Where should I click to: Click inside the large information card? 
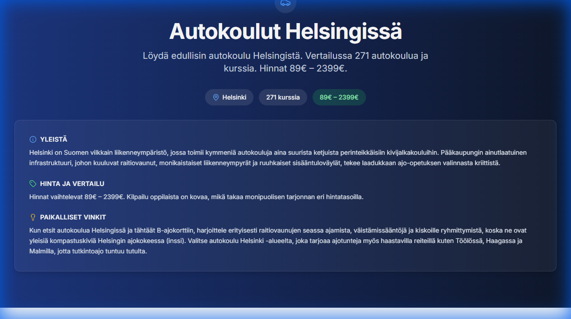click(x=285, y=195)
